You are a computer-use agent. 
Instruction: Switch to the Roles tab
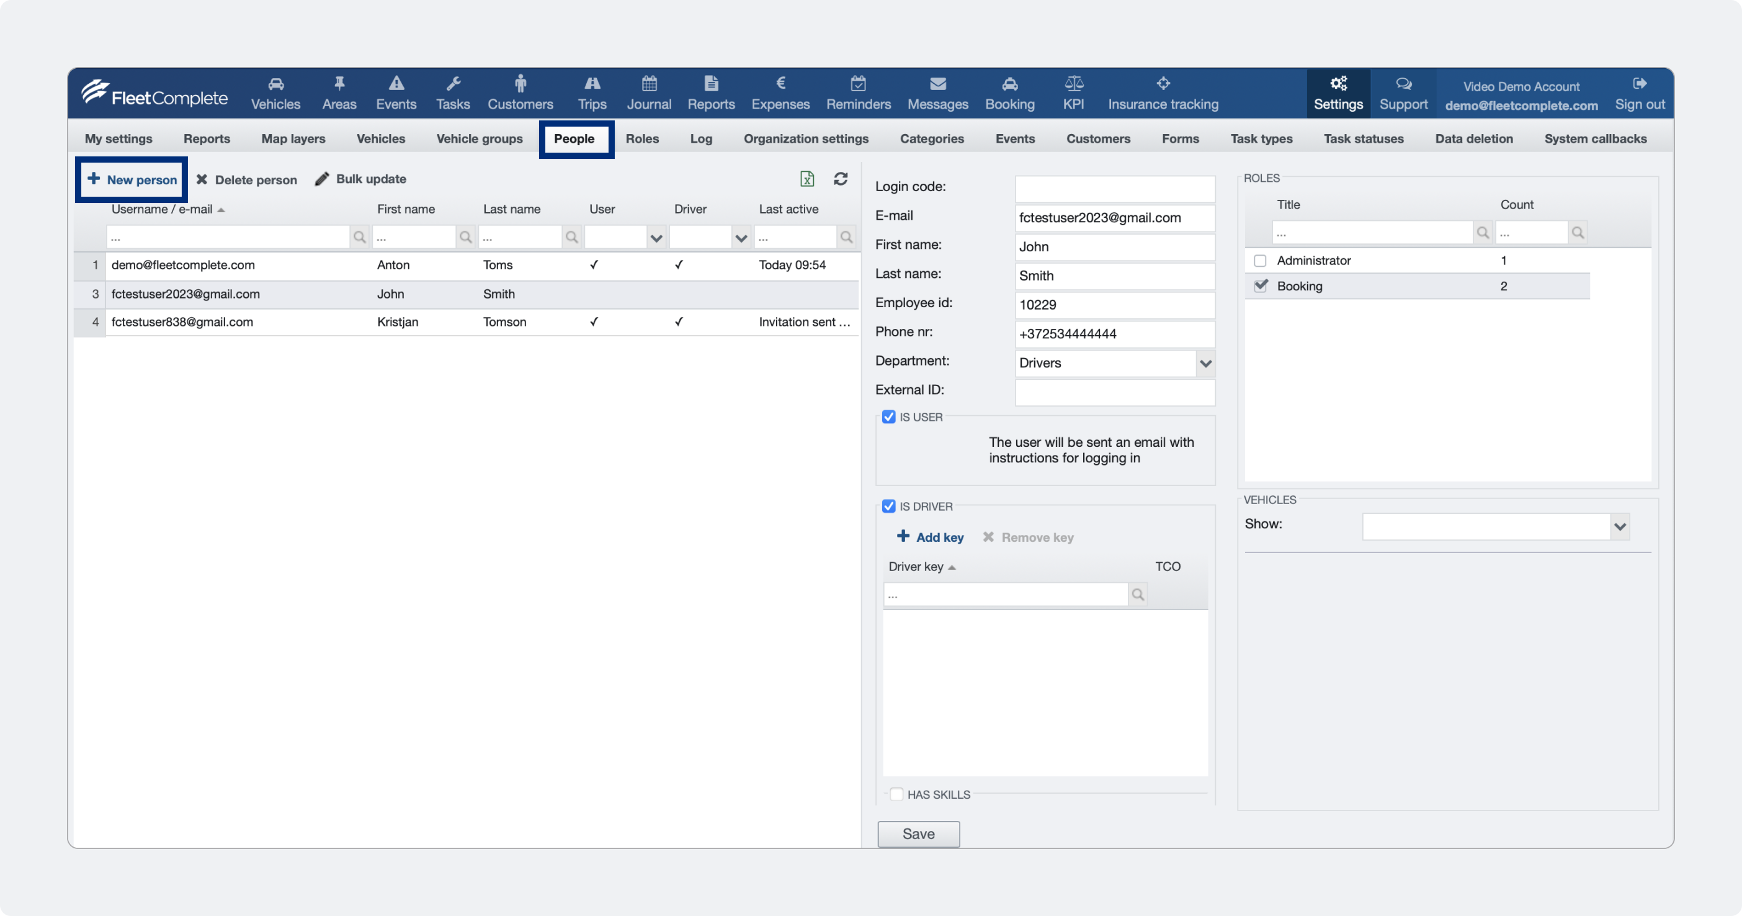(641, 138)
